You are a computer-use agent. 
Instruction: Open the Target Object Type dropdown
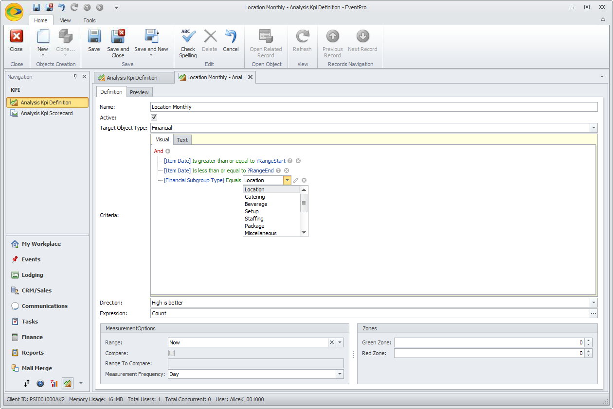(x=594, y=128)
